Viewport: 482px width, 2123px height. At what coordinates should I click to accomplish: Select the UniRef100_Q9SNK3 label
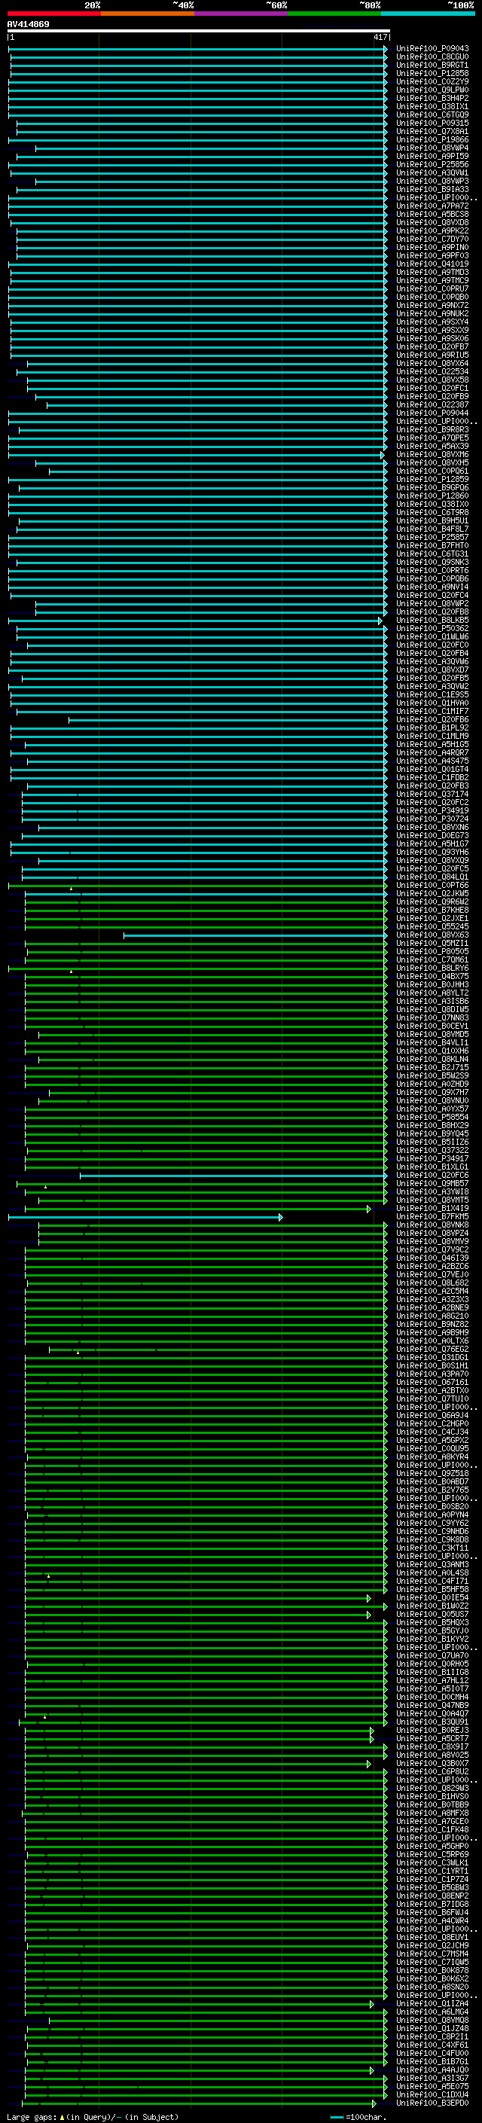(432, 562)
